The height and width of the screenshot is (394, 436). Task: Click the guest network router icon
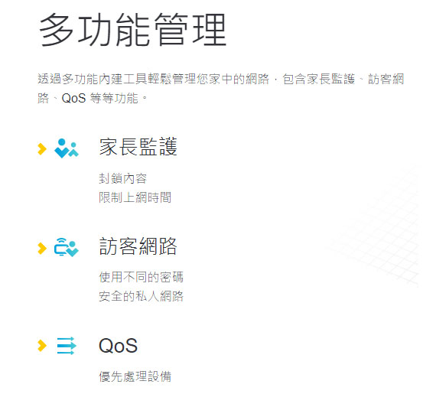[x=67, y=247]
